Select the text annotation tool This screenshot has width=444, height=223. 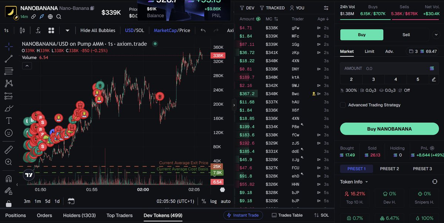point(9,121)
